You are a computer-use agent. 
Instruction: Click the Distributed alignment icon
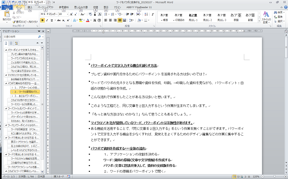click(x=124, y=20)
